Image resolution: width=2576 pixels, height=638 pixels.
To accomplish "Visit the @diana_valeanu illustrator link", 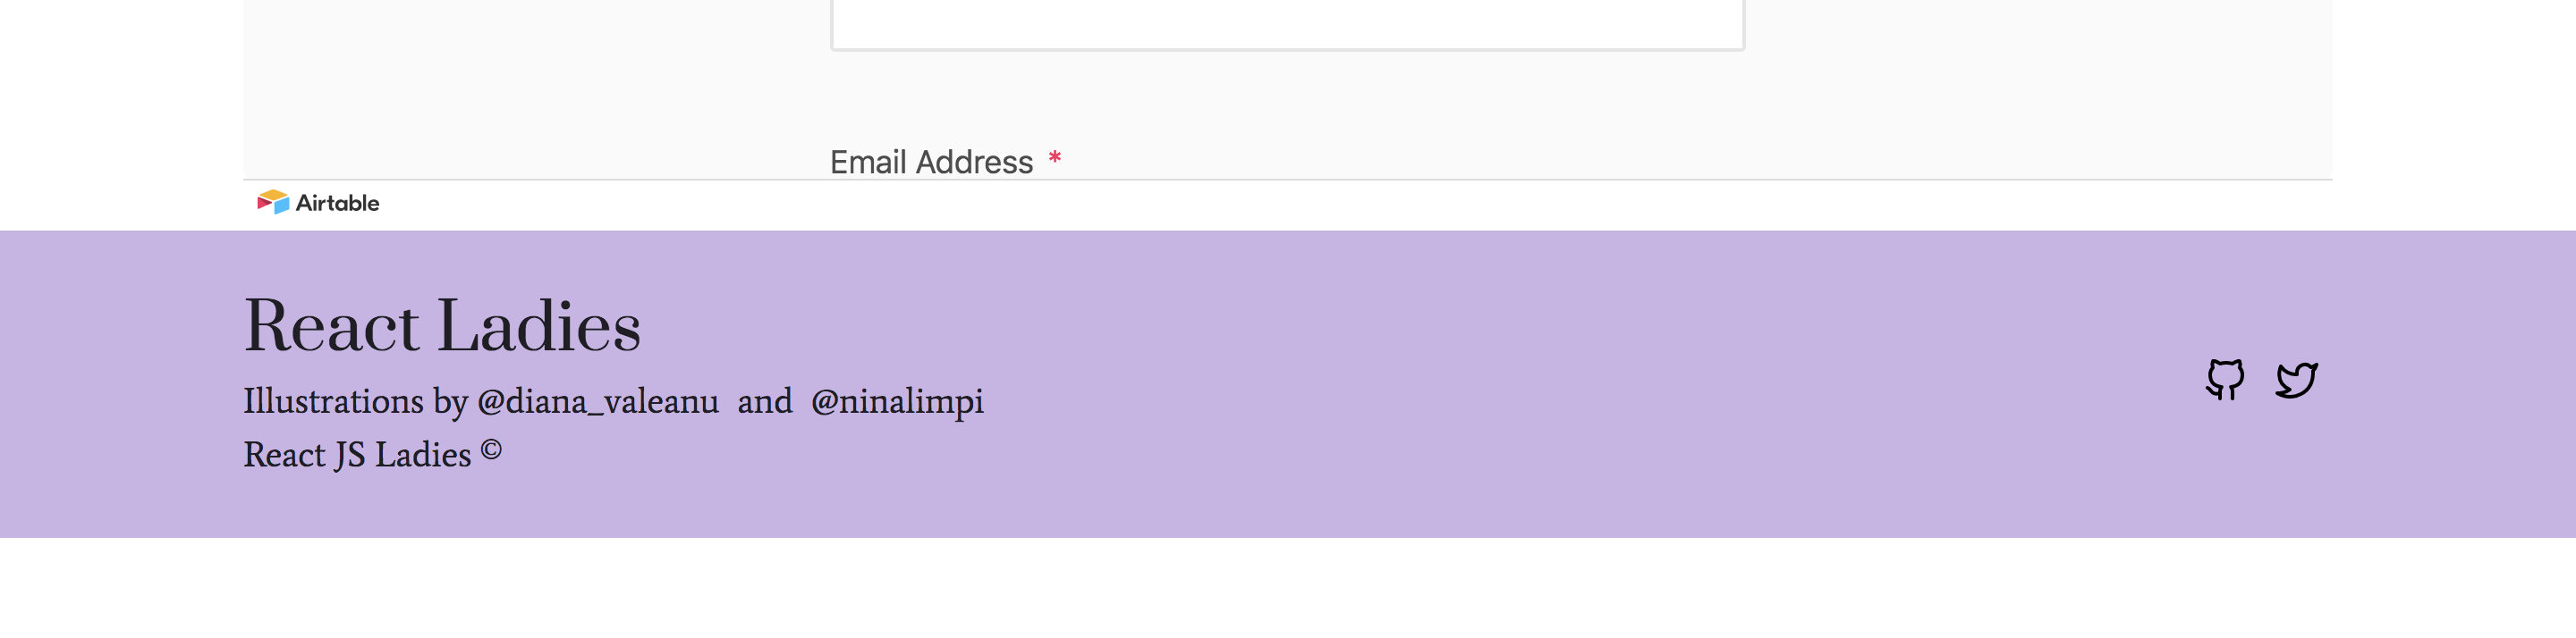I will 598,401.
